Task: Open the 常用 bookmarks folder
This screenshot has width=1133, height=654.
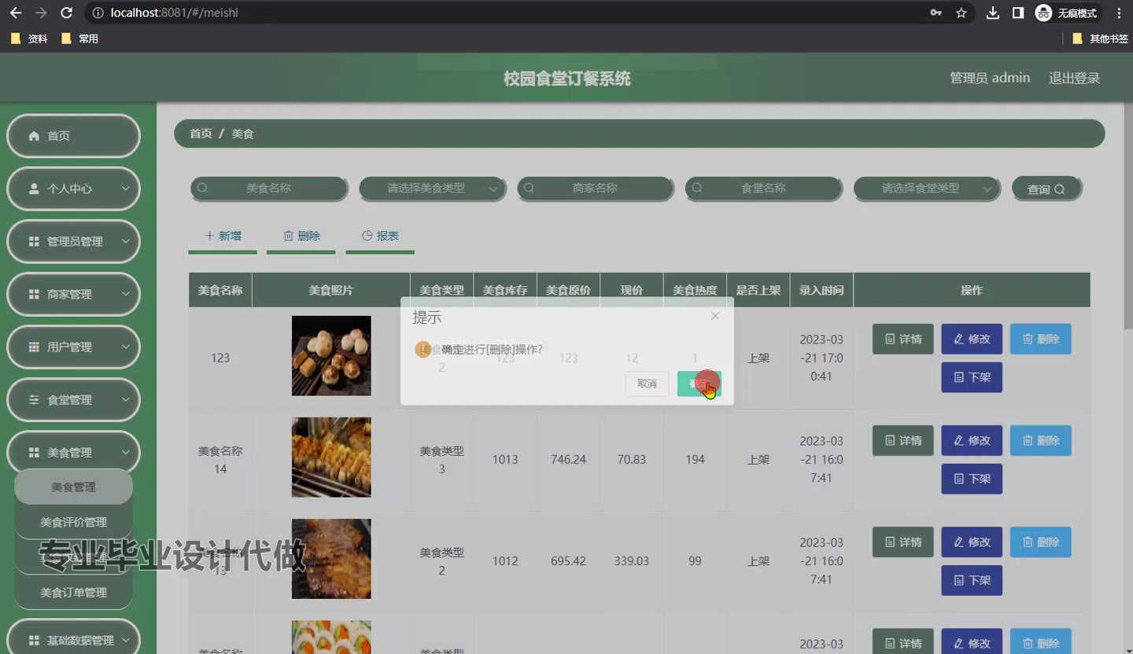Action: point(80,39)
